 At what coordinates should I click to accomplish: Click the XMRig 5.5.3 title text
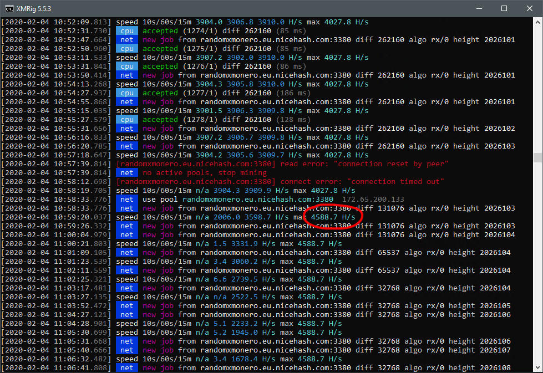pyautogui.click(x=36, y=8)
